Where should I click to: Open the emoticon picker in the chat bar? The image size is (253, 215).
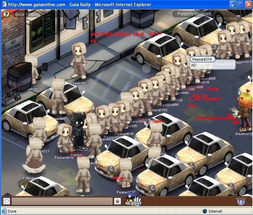pos(117,201)
